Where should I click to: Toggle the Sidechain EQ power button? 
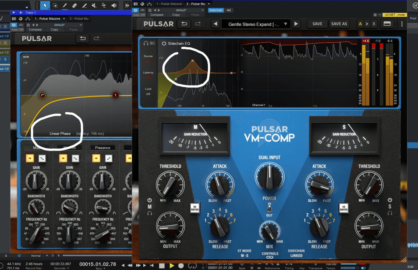[164, 44]
